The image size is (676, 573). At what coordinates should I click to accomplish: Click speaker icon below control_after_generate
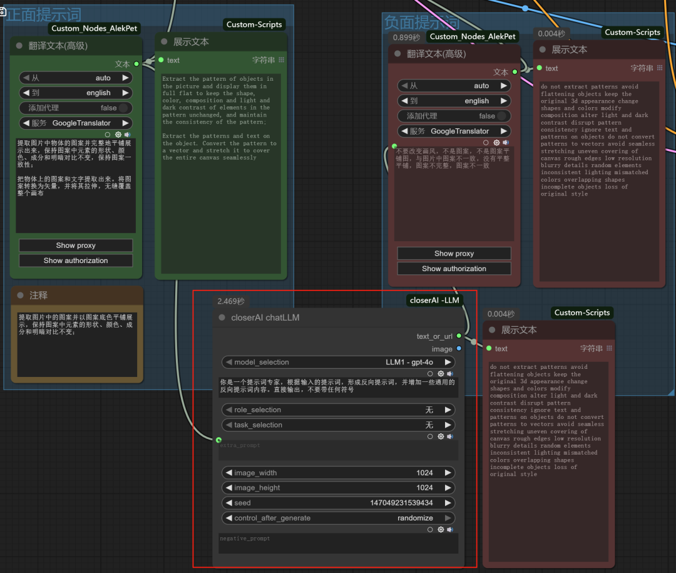[450, 529]
